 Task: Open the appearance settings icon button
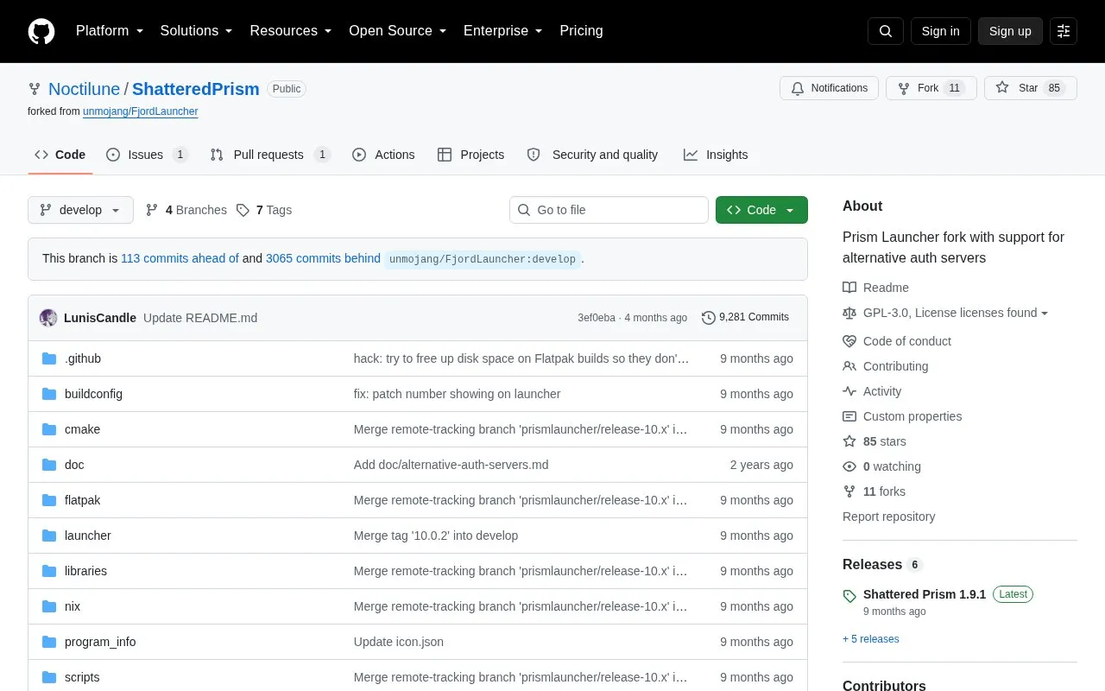tap(1064, 31)
